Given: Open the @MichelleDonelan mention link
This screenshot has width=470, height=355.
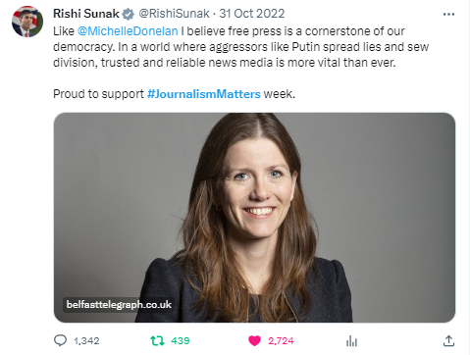Looking at the screenshot, I should point(128,31).
